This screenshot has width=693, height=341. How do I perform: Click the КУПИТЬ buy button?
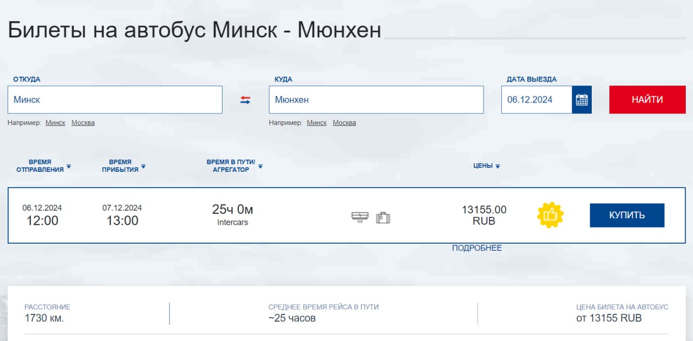pyautogui.click(x=627, y=215)
